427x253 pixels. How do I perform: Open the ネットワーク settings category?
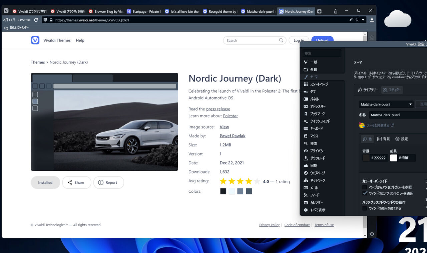[x=322, y=180]
